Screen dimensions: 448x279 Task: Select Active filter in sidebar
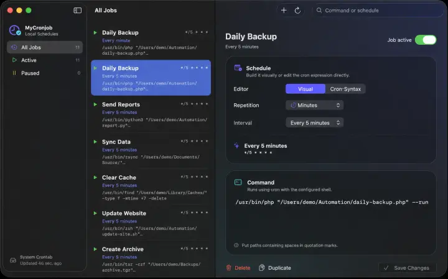click(x=45, y=60)
